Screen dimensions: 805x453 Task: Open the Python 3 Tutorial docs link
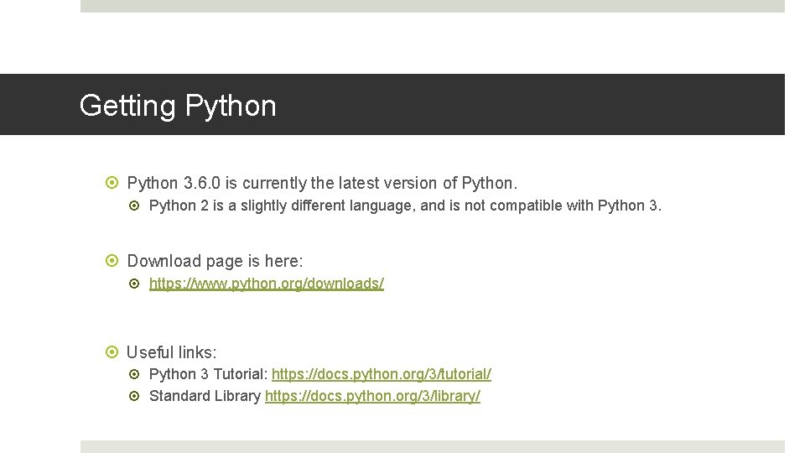[x=382, y=374]
